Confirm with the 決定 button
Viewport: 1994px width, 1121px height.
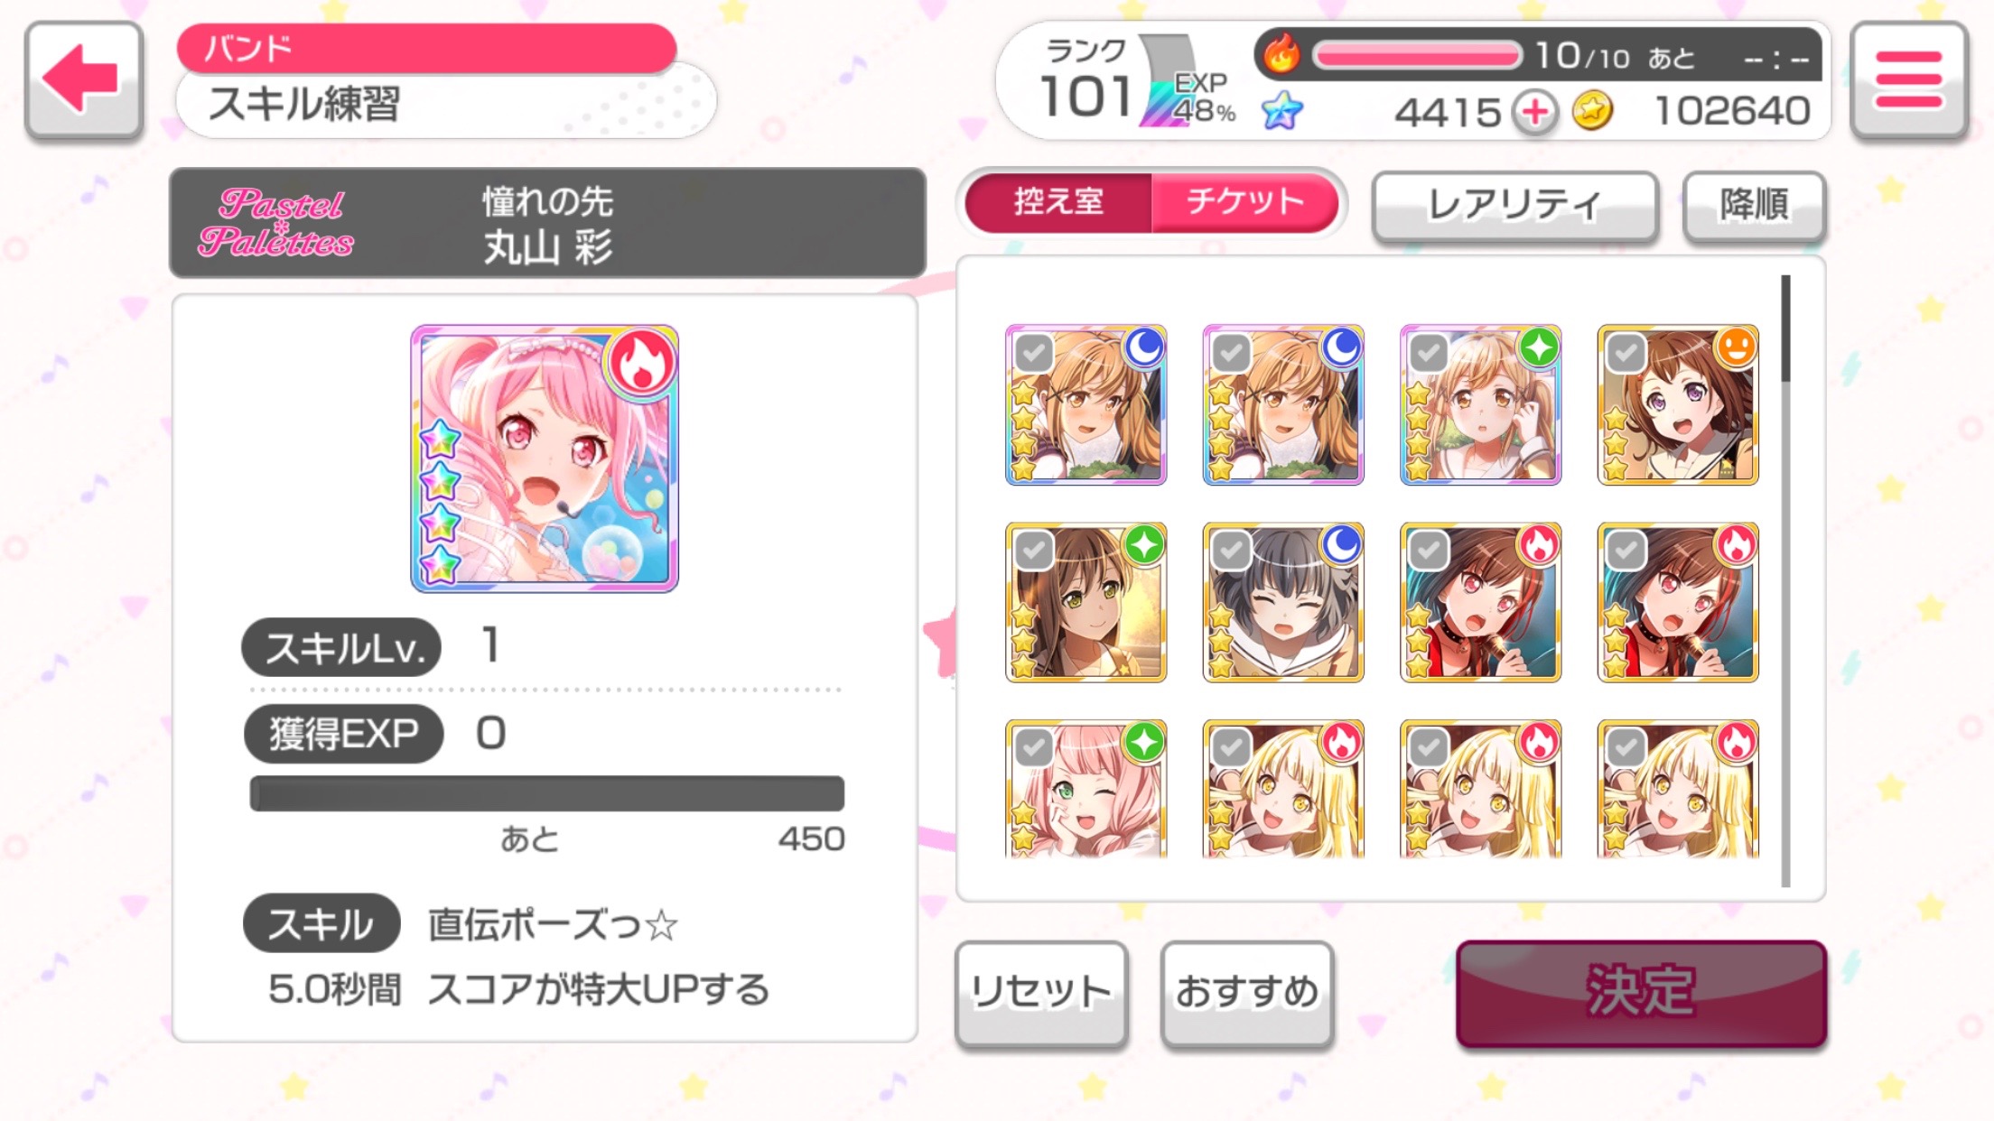(1641, 993)
